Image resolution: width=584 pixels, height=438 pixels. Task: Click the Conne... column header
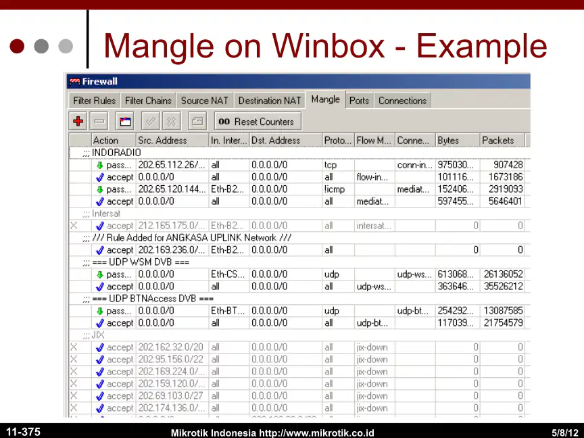(x=415, y=141)
